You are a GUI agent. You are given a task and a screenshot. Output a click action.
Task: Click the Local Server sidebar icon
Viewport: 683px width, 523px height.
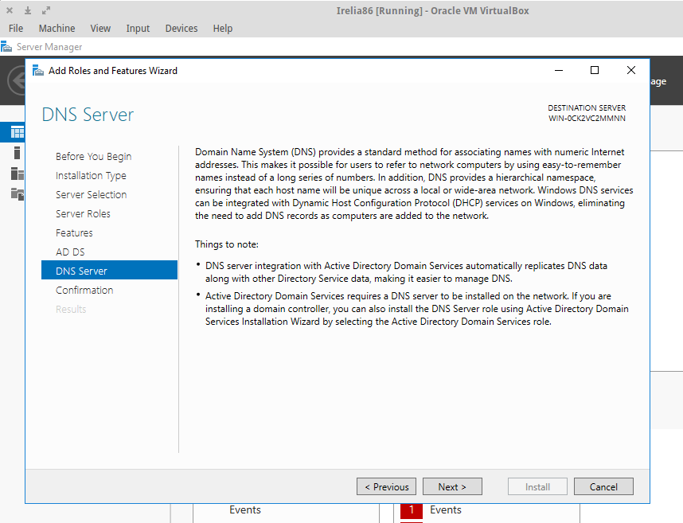17,153
